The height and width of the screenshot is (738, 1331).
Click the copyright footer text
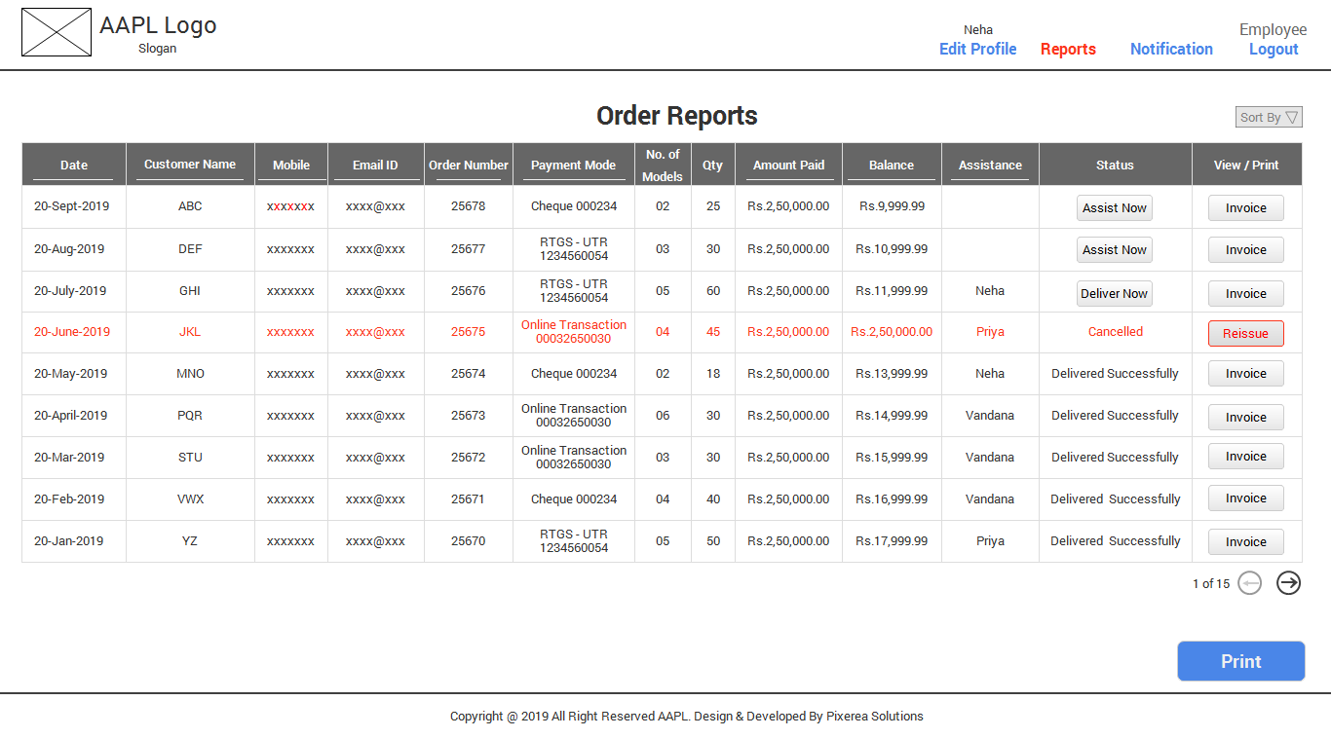(x=686, y=717)
